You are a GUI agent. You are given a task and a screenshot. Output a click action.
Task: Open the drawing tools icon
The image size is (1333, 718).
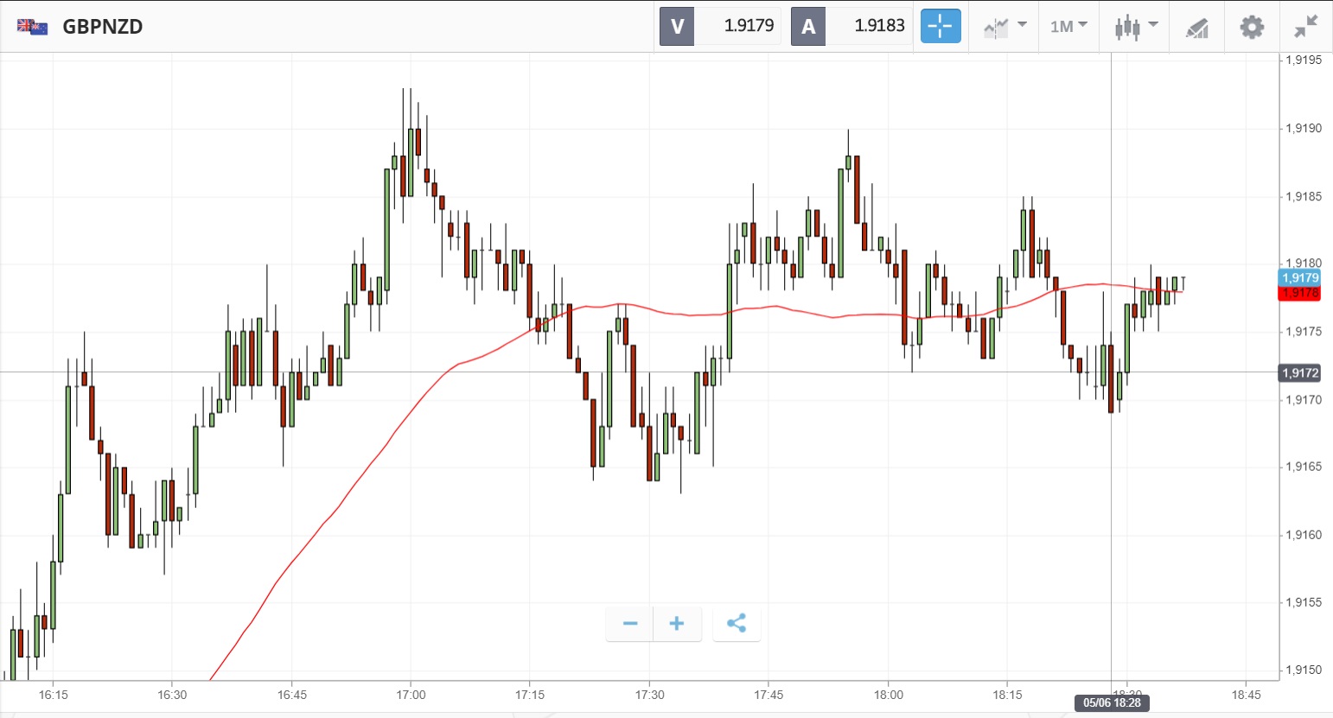[x=1196, y=28]
